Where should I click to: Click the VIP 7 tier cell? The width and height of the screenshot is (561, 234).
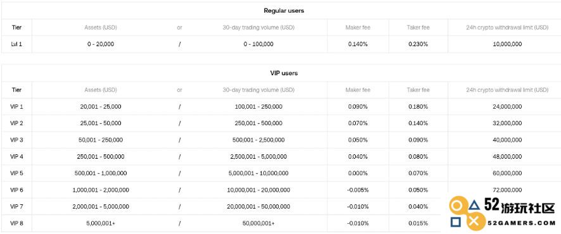coord(17,207)
